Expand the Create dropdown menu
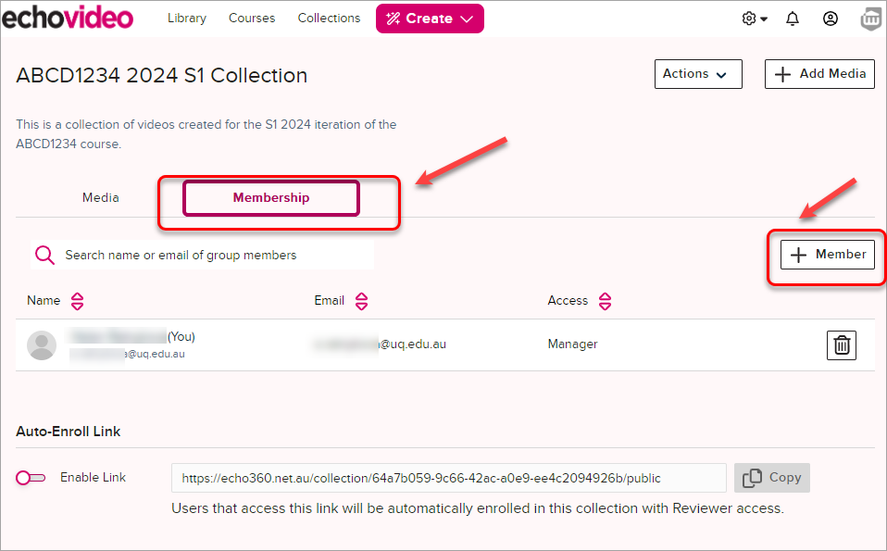This screenshot has height=551, width=887. point(430,19)
